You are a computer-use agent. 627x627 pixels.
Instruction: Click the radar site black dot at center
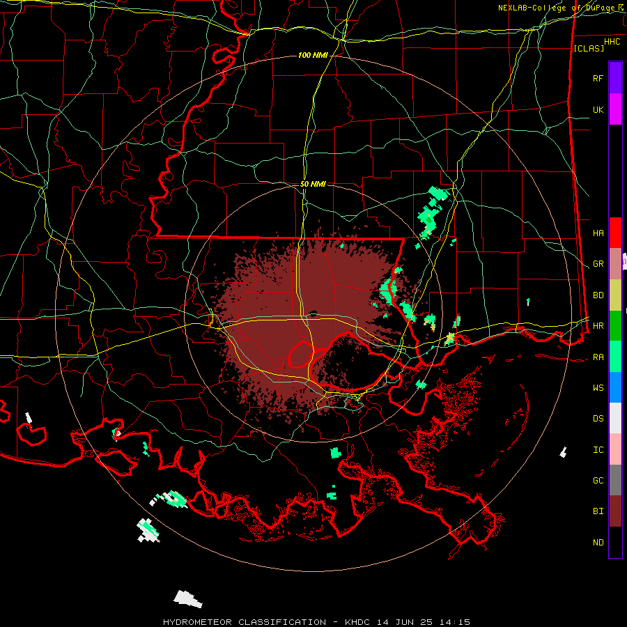click(313, 314)
